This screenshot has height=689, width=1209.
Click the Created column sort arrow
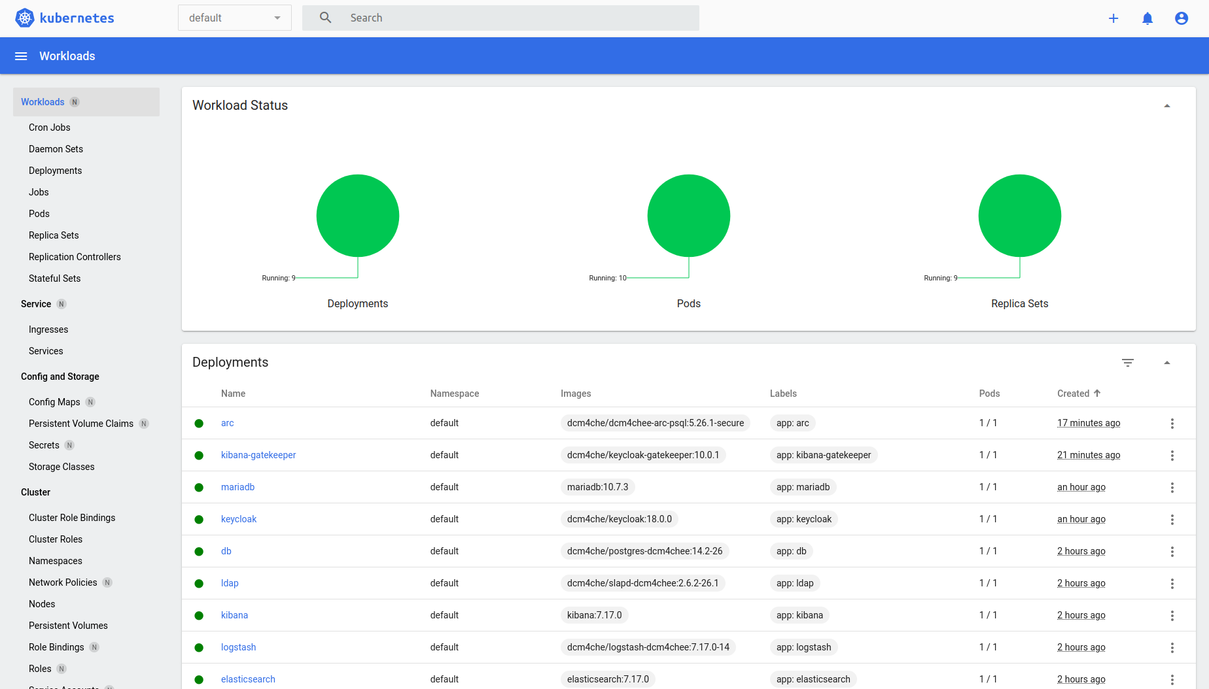pyautogui.click(x=1097, y=393)
